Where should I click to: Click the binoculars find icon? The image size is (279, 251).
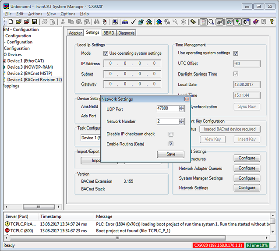pos(97,22)
